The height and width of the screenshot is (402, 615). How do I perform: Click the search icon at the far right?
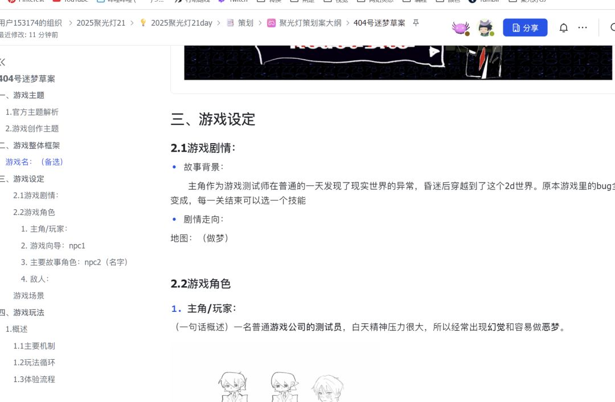coord(612,27)
